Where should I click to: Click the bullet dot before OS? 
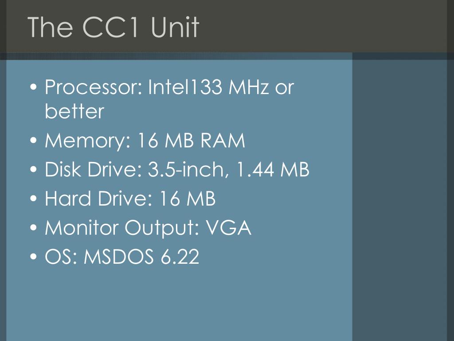click(x=34, y=257)
